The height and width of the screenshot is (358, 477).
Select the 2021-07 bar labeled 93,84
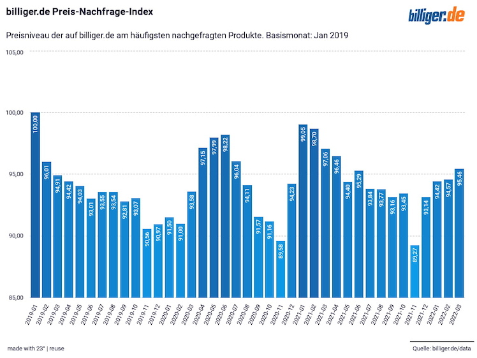[371, 243]
